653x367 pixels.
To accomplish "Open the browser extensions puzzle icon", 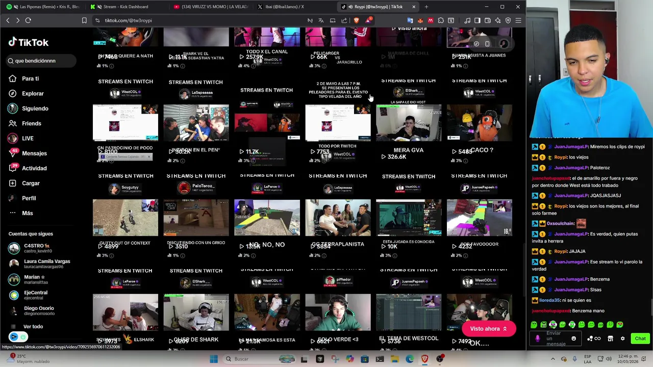I will tap(441, 20).
